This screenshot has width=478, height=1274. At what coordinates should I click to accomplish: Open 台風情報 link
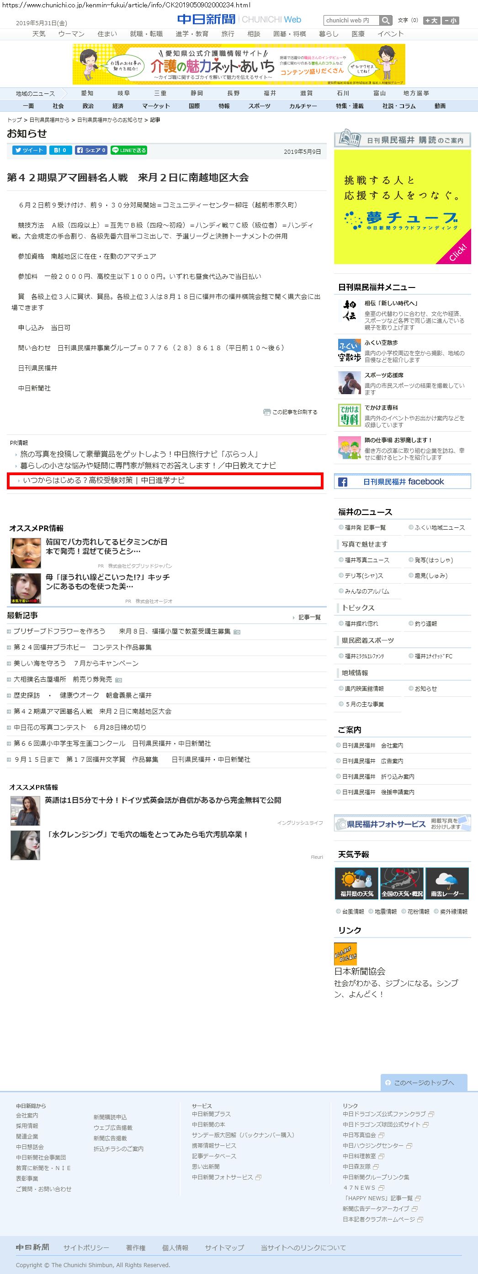pyautogui.click(x=353, y=911)
